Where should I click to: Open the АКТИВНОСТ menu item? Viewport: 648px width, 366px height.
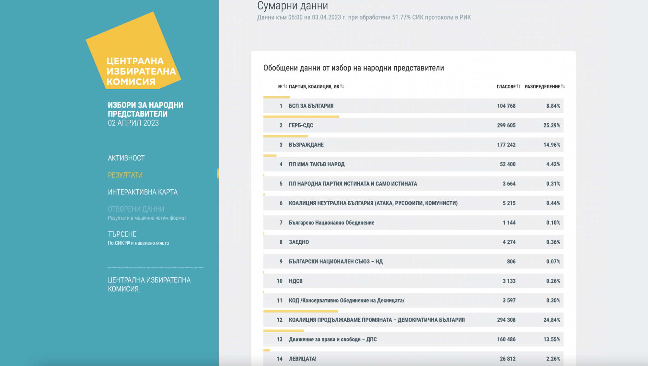pos(126,158)
